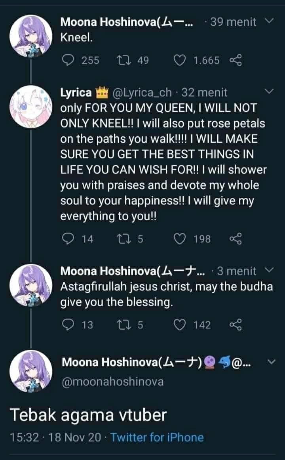285x460 pixels.
Task: Like Lyrica's tweet with 198 likes
Action: [x=180, y=239]
